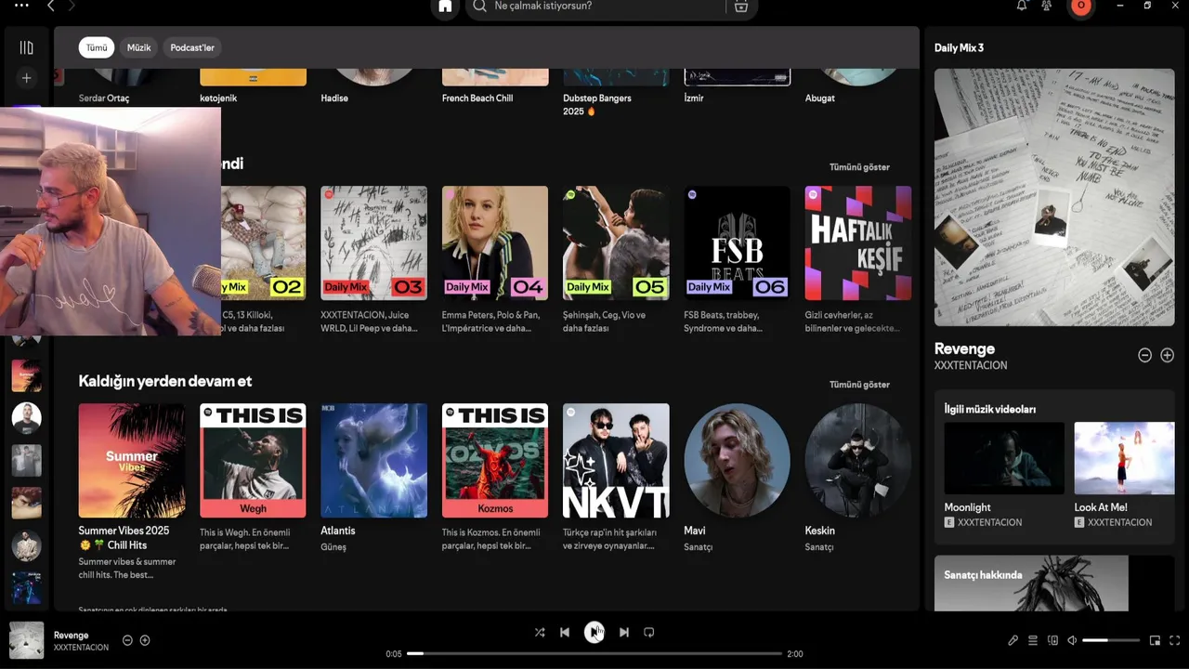This screenshot has height=669, width=1189.
Task: Hide this track with the side panel minus icon
Action: click(x=1145, y=355)
